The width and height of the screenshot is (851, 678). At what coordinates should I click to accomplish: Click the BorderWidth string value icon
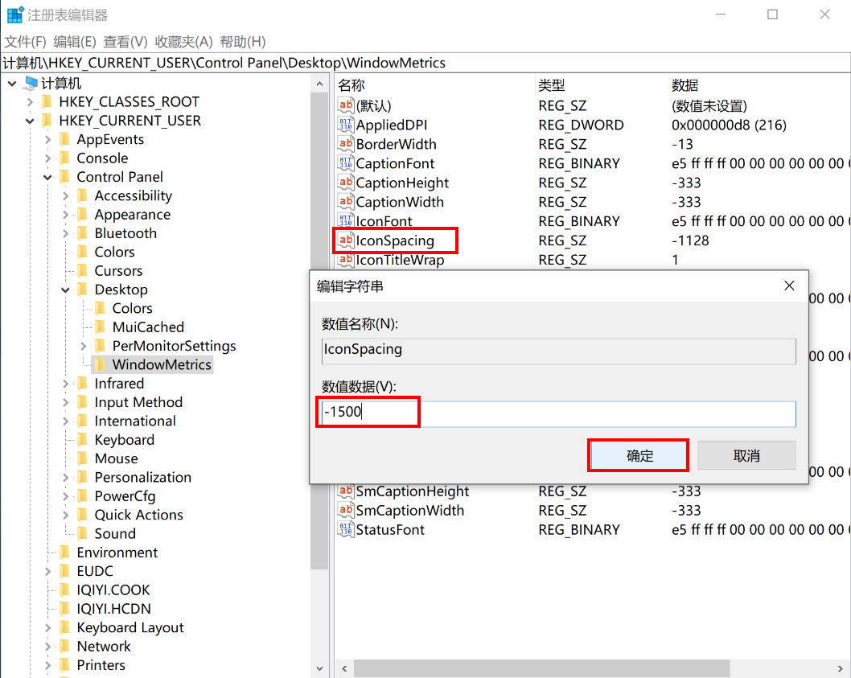click(x=346, y=144)
